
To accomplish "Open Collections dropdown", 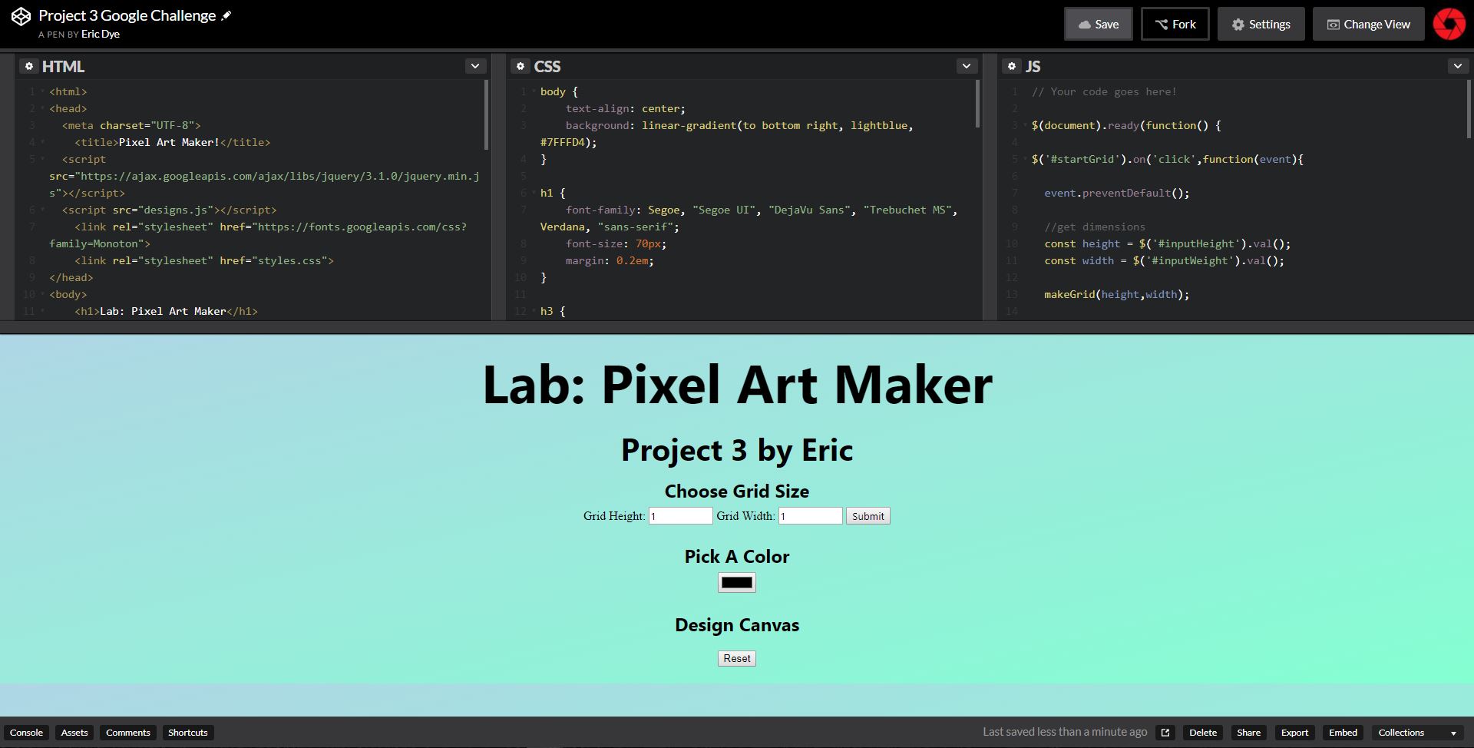I will (1417, 733).
